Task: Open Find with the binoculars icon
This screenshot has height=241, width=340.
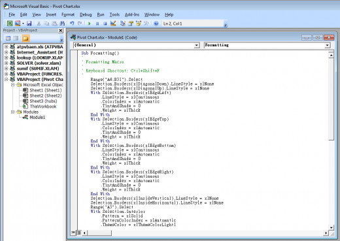Action: point(62,24)
